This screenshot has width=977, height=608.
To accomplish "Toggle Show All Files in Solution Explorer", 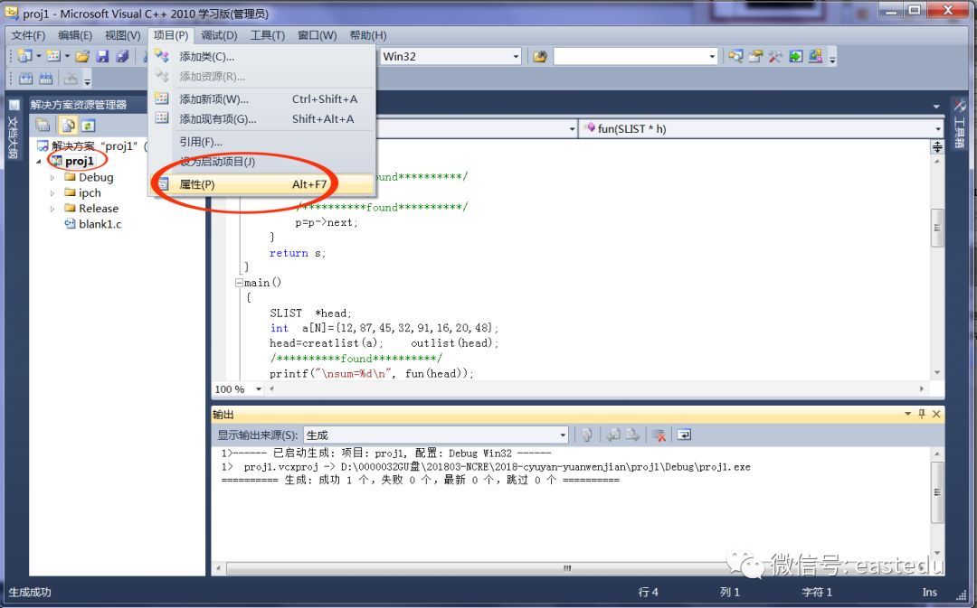I will pyautogui.click(x=67, y=125).
